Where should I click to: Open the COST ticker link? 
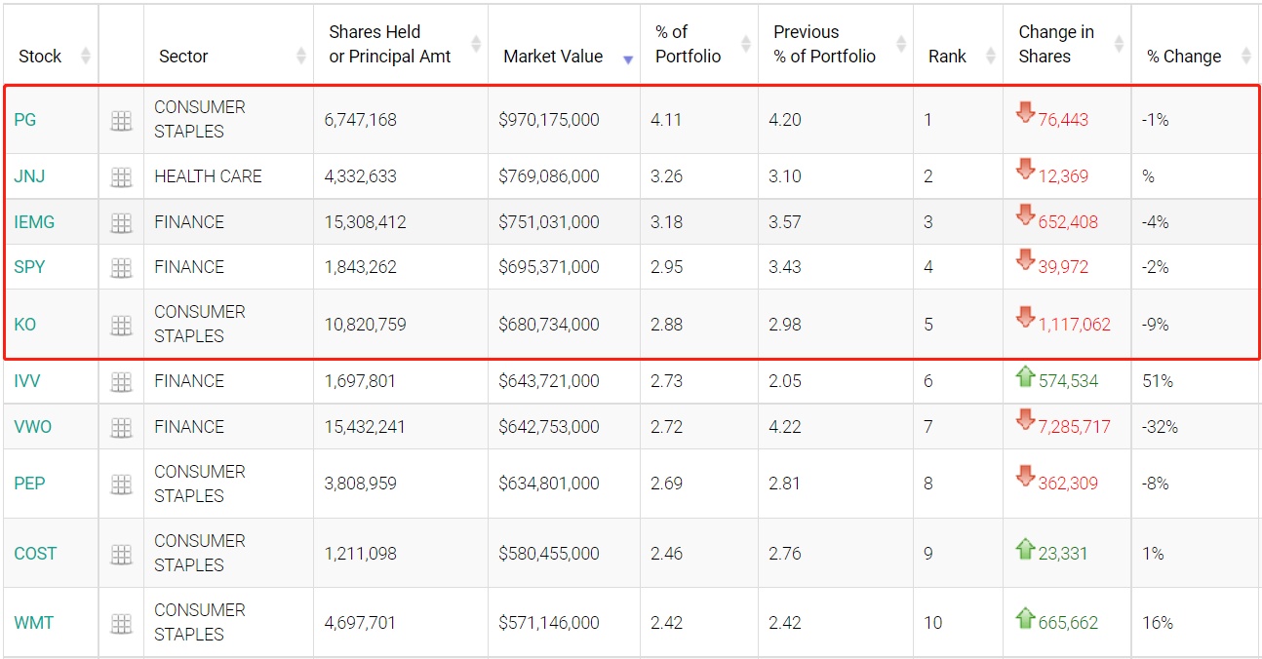[x=35, y=554]
